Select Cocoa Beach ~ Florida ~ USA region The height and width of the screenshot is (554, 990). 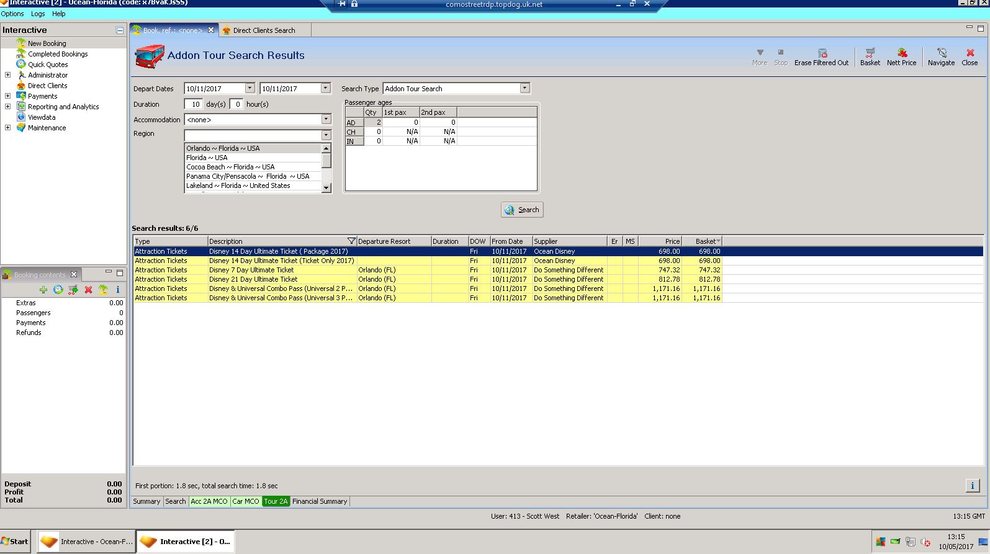(x=253, y=167)
